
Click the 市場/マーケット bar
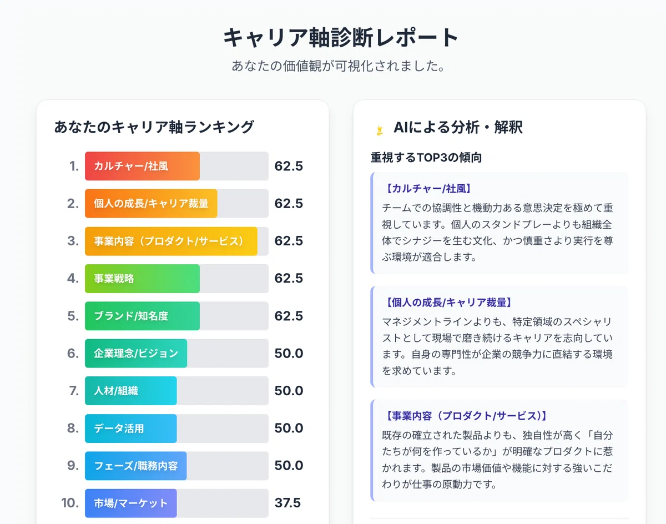pos(176,503)
